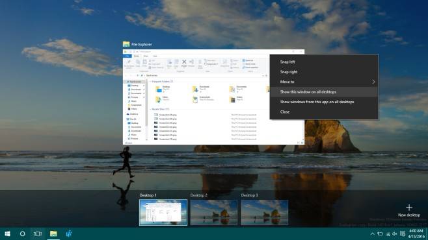The image size is (428, 240).
Task: Switch to the Desktop 2 thumbnail
Action: 214,212
